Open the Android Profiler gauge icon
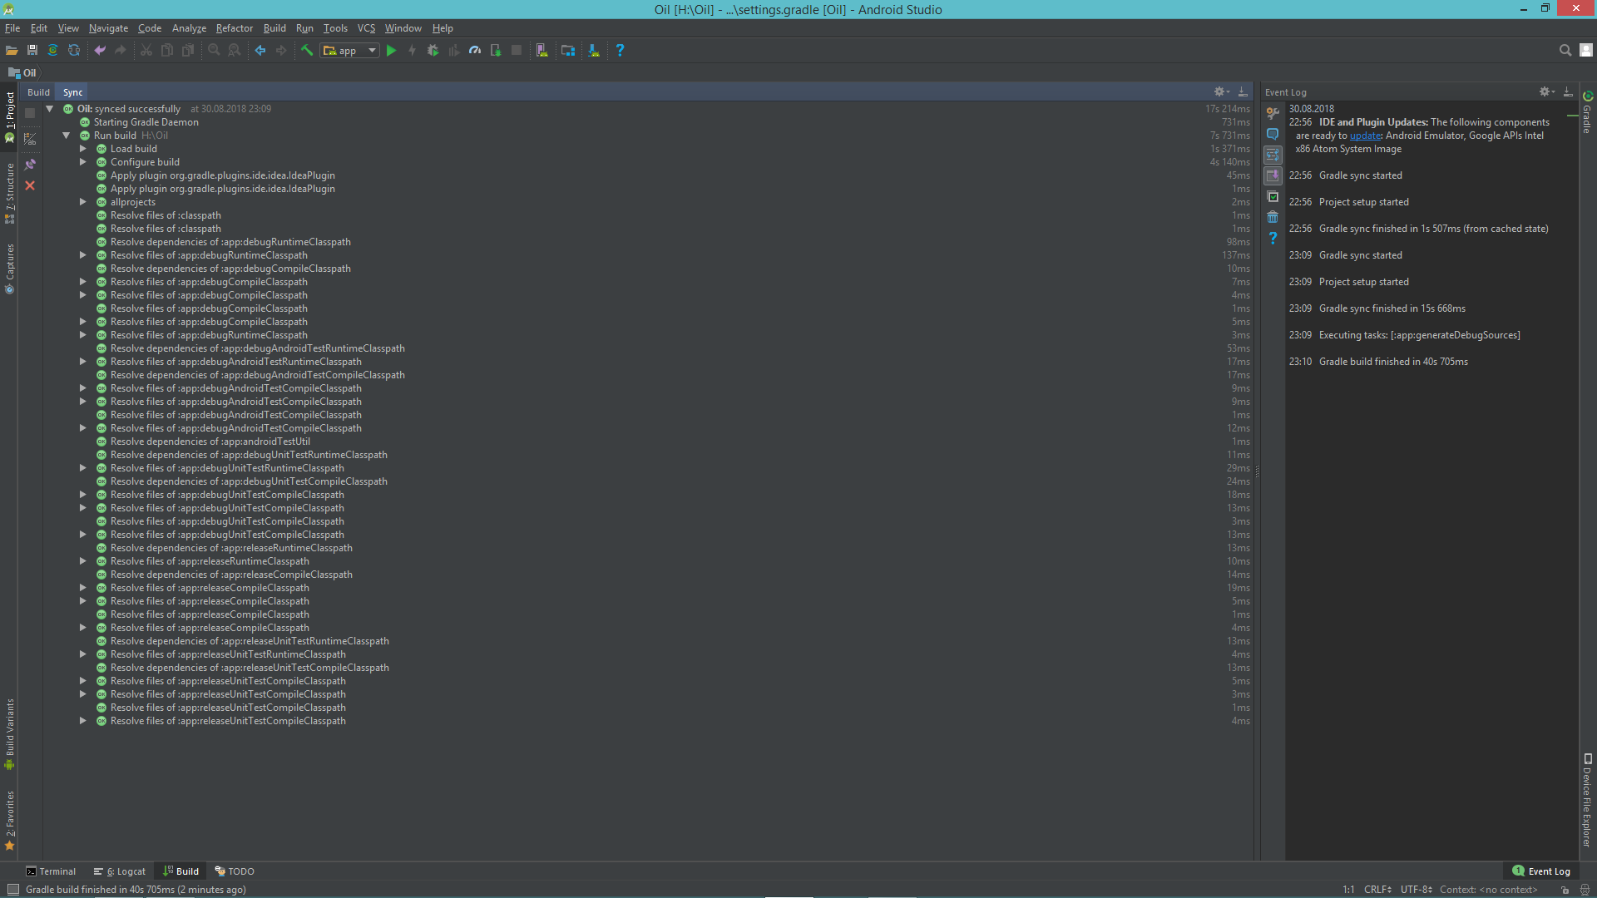The image size is (1597, 898). (x=475, y=51)
